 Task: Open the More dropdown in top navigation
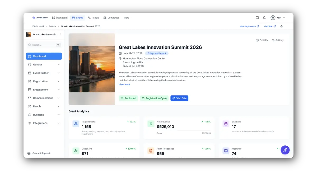[x=128, y=18]
